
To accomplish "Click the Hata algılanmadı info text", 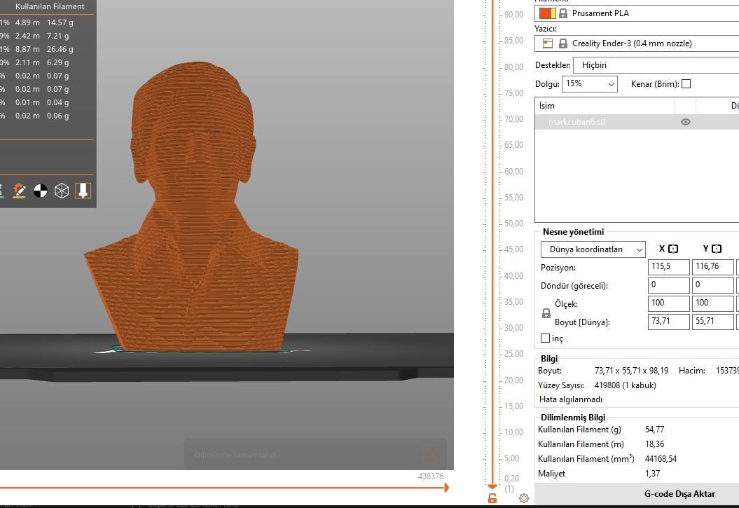I will tap(570, 399).
